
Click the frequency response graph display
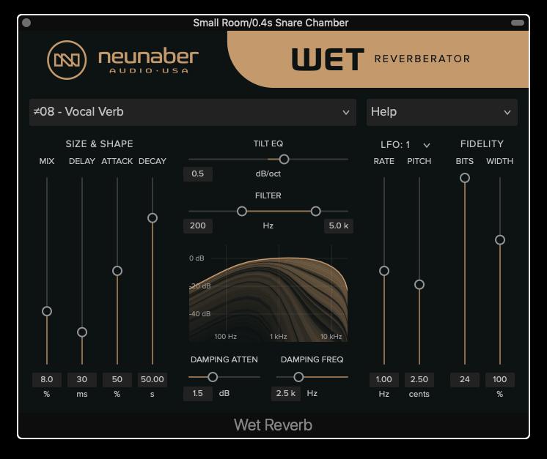click(268, 294)
